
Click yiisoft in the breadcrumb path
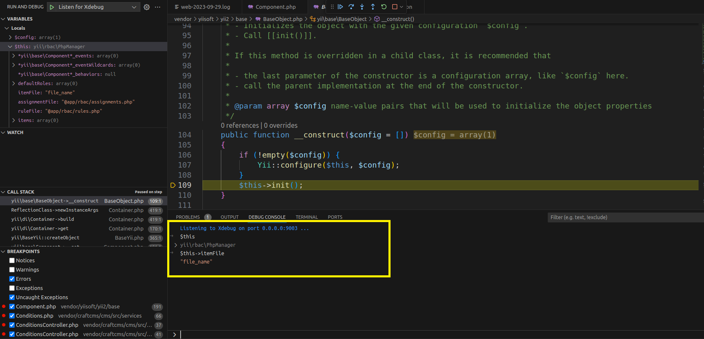point(206,19)
